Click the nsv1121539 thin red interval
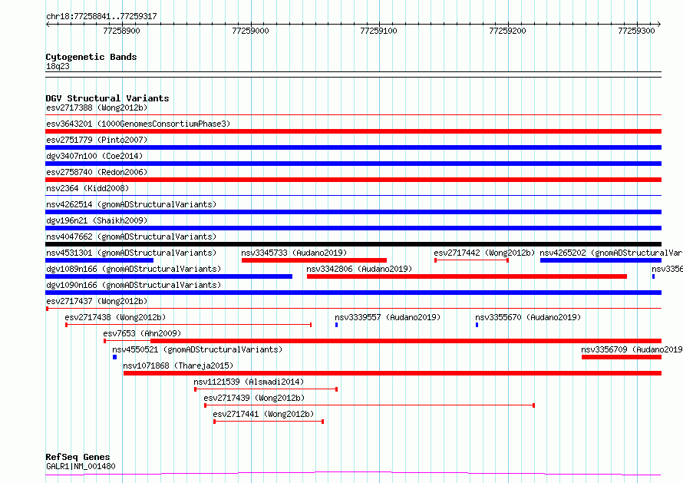683x483 pixels. (266, 389)
